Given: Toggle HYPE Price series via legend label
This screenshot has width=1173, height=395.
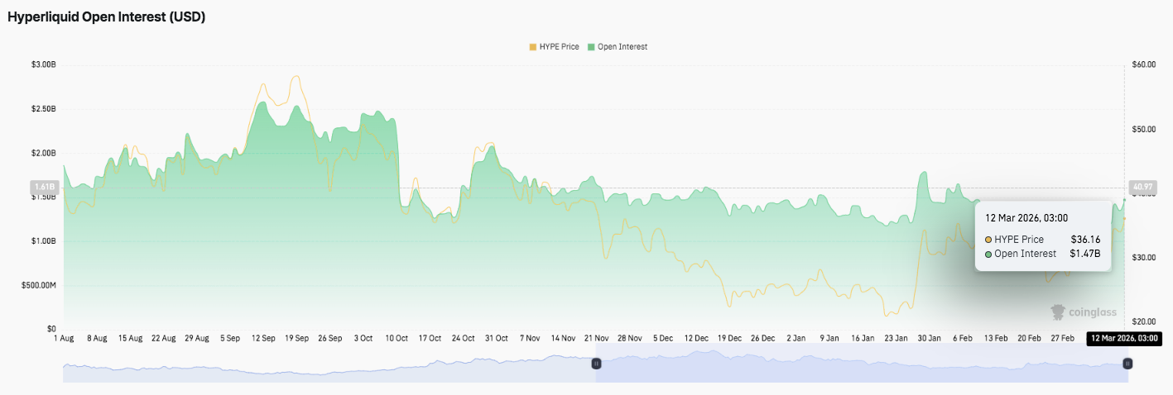Looking at the screenshot, I should click(x=559, y=47).
